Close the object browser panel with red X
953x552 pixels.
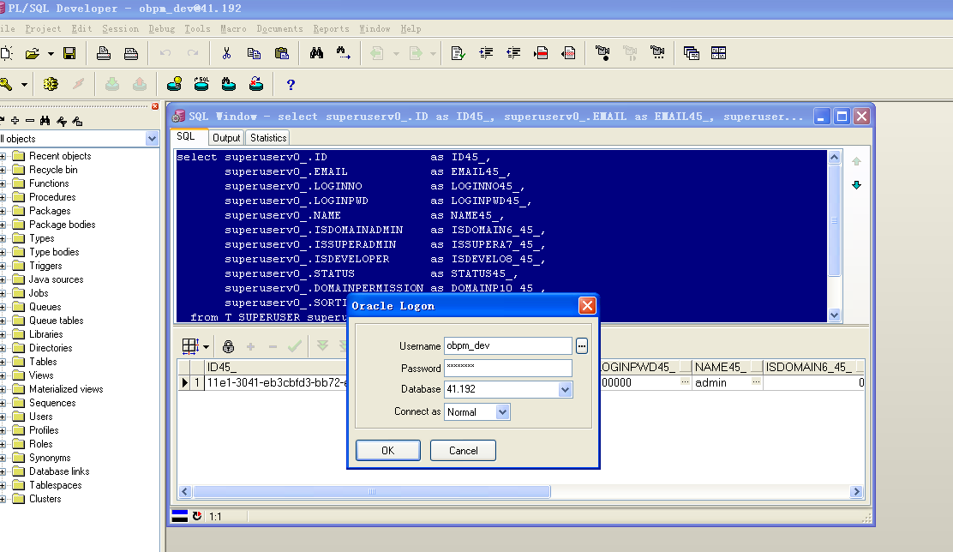155,106
